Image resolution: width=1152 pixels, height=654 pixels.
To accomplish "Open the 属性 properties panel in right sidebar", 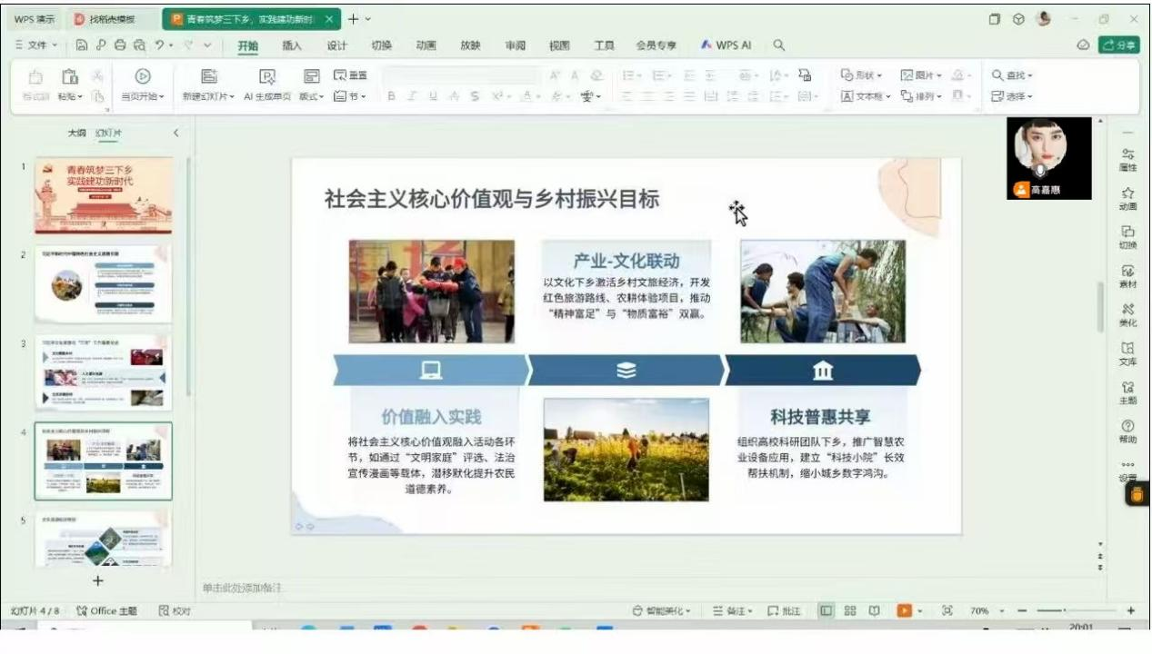I will tap(1127, 160).
